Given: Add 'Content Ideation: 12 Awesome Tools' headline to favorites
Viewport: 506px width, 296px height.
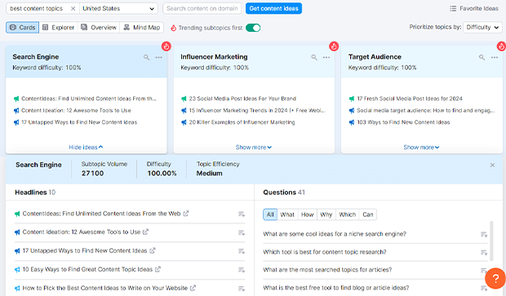Looking at the screenshot, I should click(242, 232).
